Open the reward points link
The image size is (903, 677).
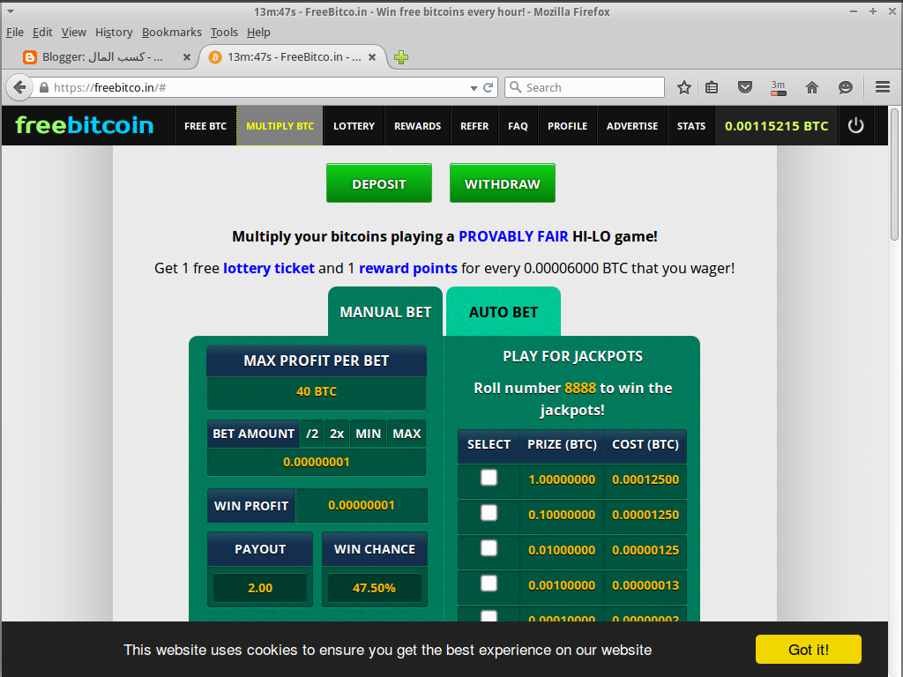(x=408, y=268)
